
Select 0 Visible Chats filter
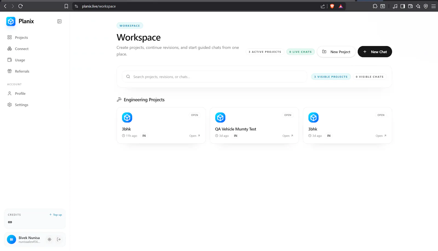tap(370, 77)
